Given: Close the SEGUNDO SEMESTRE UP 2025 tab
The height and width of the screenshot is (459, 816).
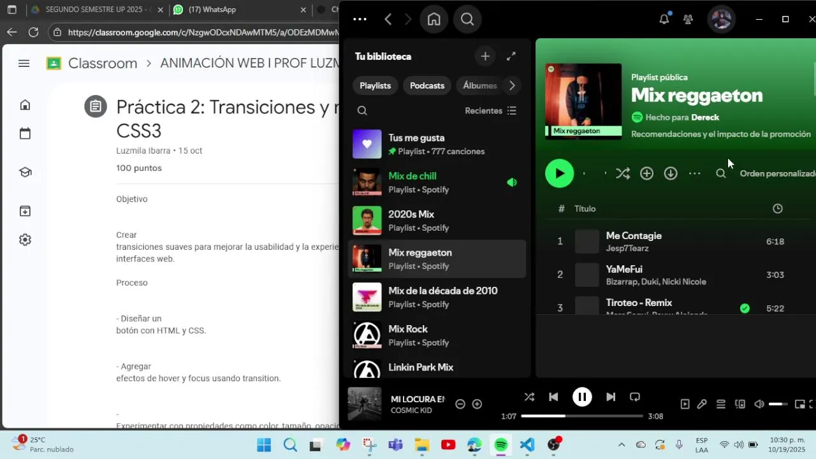Looking at the screenshot, I should click(159, 10).
